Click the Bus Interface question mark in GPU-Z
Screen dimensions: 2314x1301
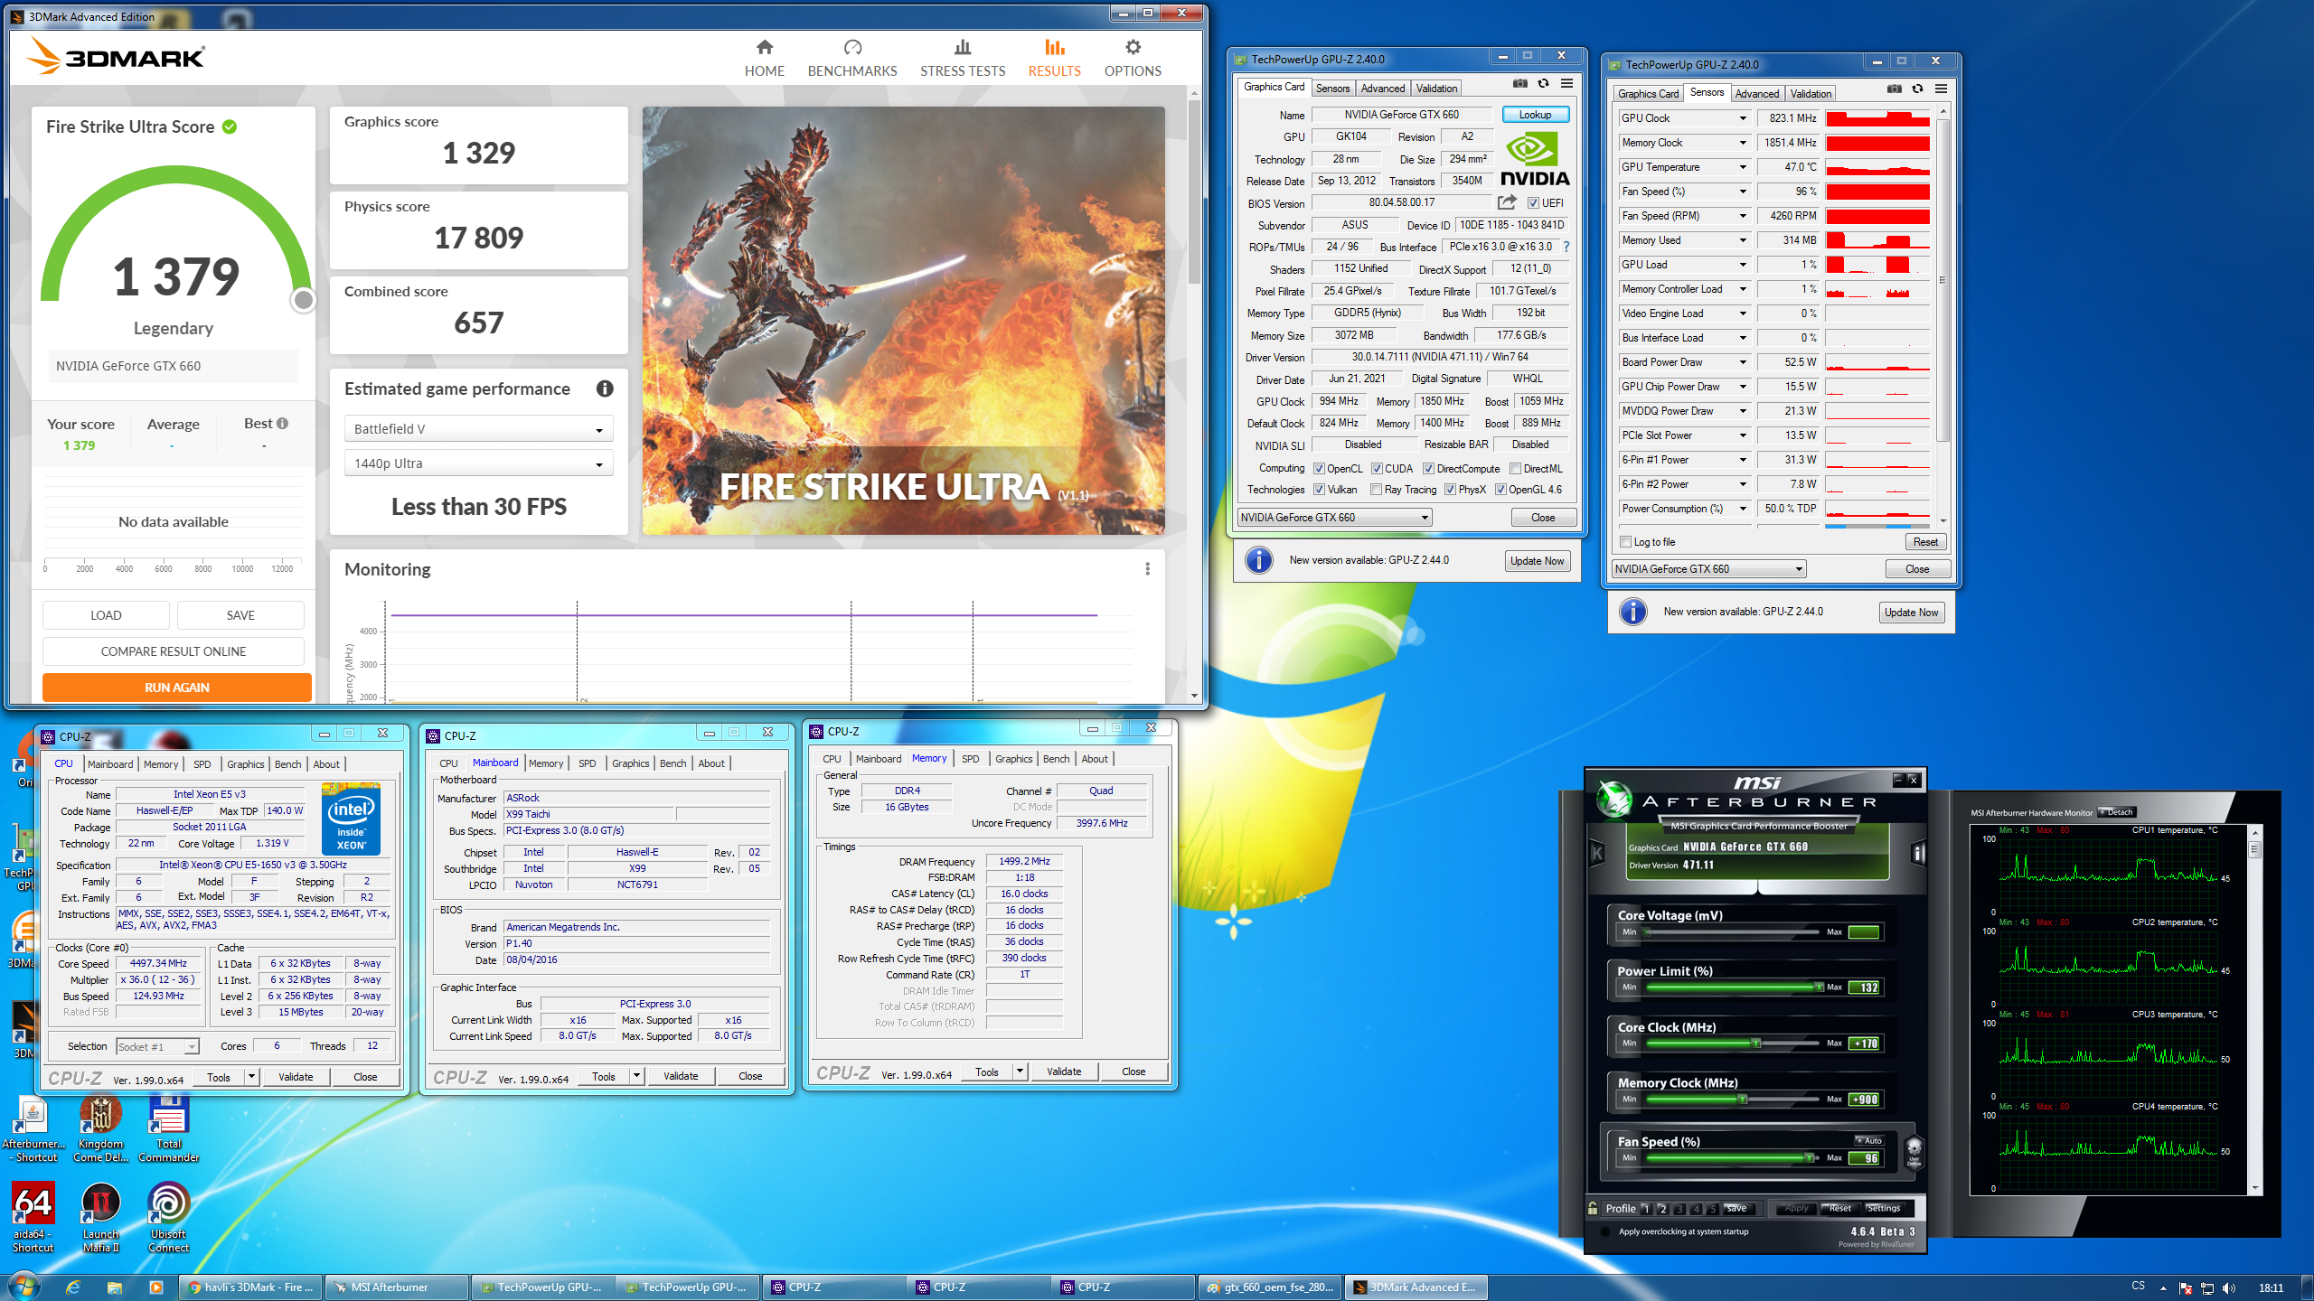pos(1566,247)
